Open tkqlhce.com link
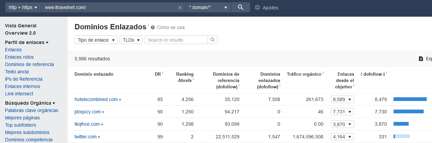 pos(87,124)
